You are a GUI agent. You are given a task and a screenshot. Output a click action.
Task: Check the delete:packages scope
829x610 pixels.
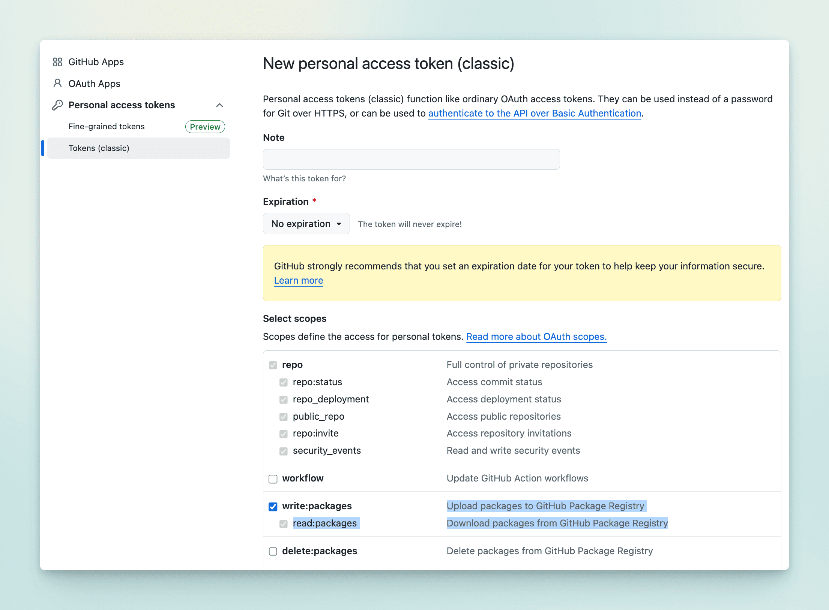point(273,551)
